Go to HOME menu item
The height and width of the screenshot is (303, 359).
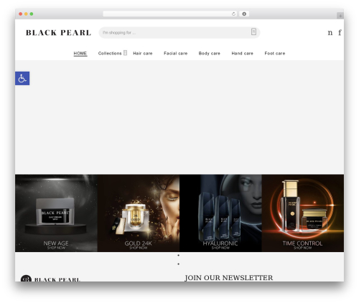pyautogui.click(x=80, y=53)
